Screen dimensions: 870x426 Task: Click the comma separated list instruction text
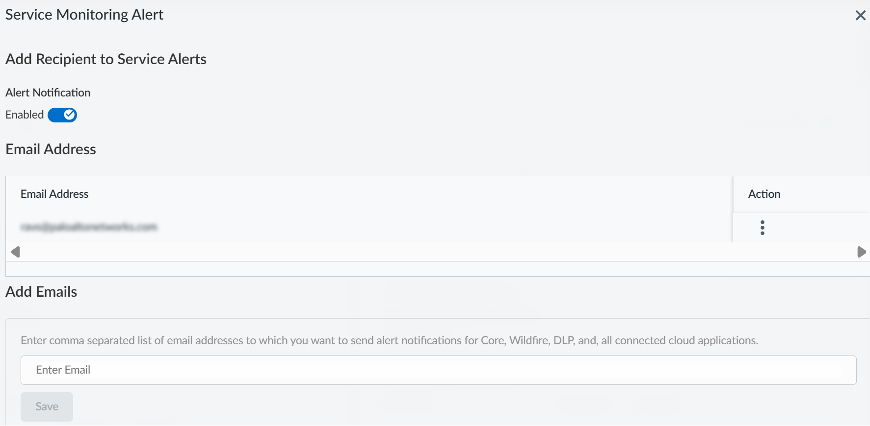pos(389,340)
